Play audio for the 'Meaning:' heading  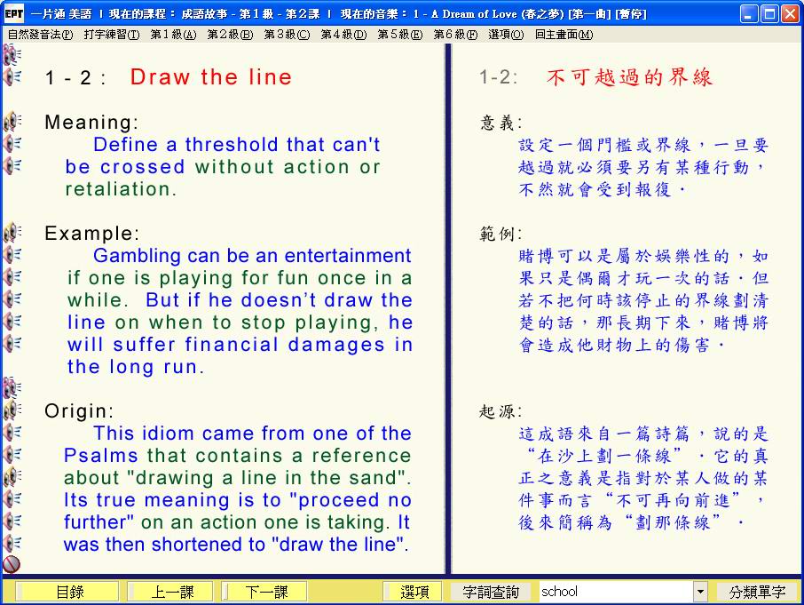[x=12, y=122]
